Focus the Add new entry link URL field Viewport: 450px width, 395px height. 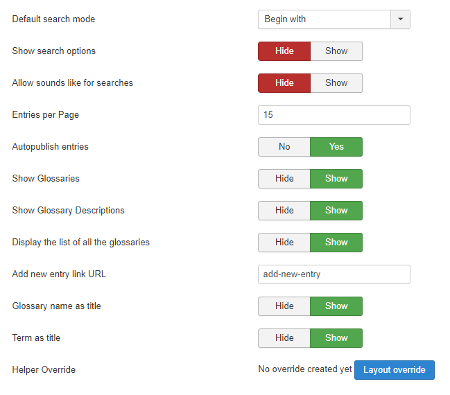334,274
